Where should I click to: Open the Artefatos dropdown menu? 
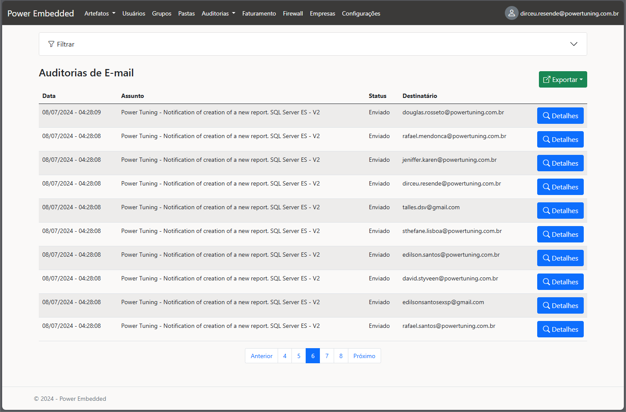pyautogui.click(x=100, y=13)
